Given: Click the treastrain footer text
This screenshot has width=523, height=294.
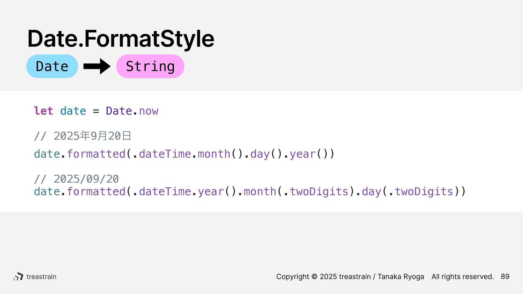Looking at the screenshot, I should click(x=41, y=277).
